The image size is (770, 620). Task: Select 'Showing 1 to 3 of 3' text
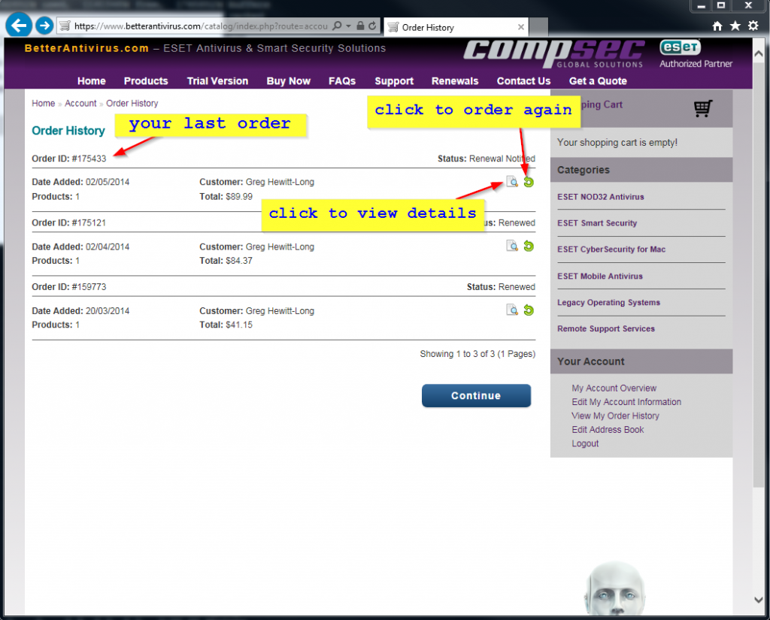pos(457,354)
